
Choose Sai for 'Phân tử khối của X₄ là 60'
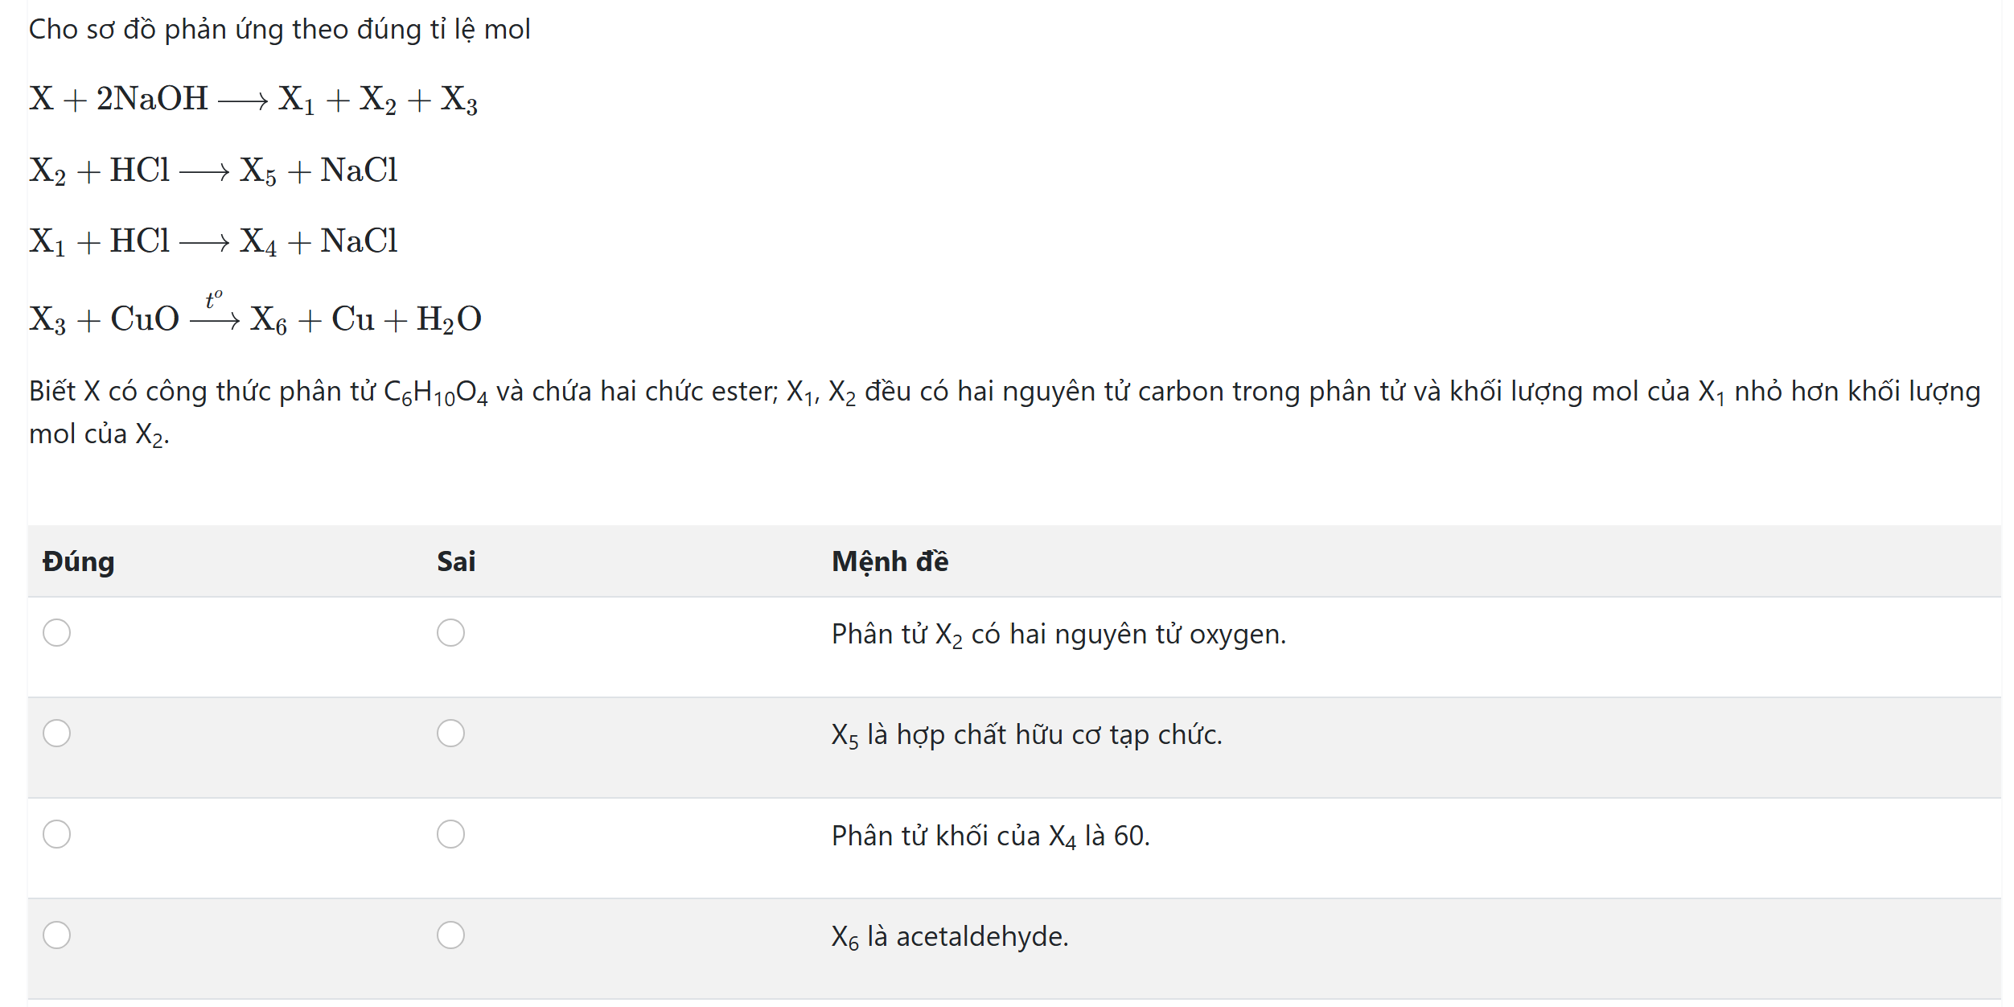tap(450, 834)
